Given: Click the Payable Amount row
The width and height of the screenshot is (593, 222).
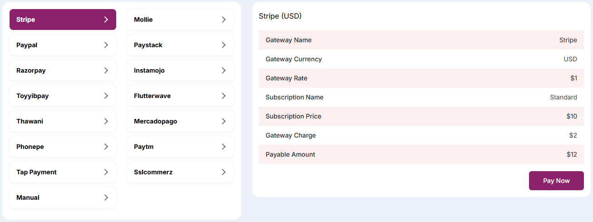Looking at the screenshot, I should [x=421, y=154].
